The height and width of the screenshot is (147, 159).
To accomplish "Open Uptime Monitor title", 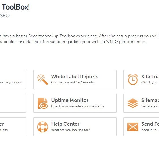I will 70,100.
